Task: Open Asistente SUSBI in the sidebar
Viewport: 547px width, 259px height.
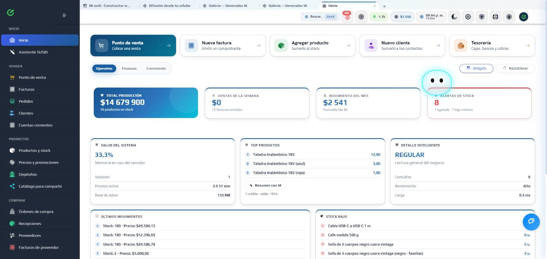Action: point(40,52)
